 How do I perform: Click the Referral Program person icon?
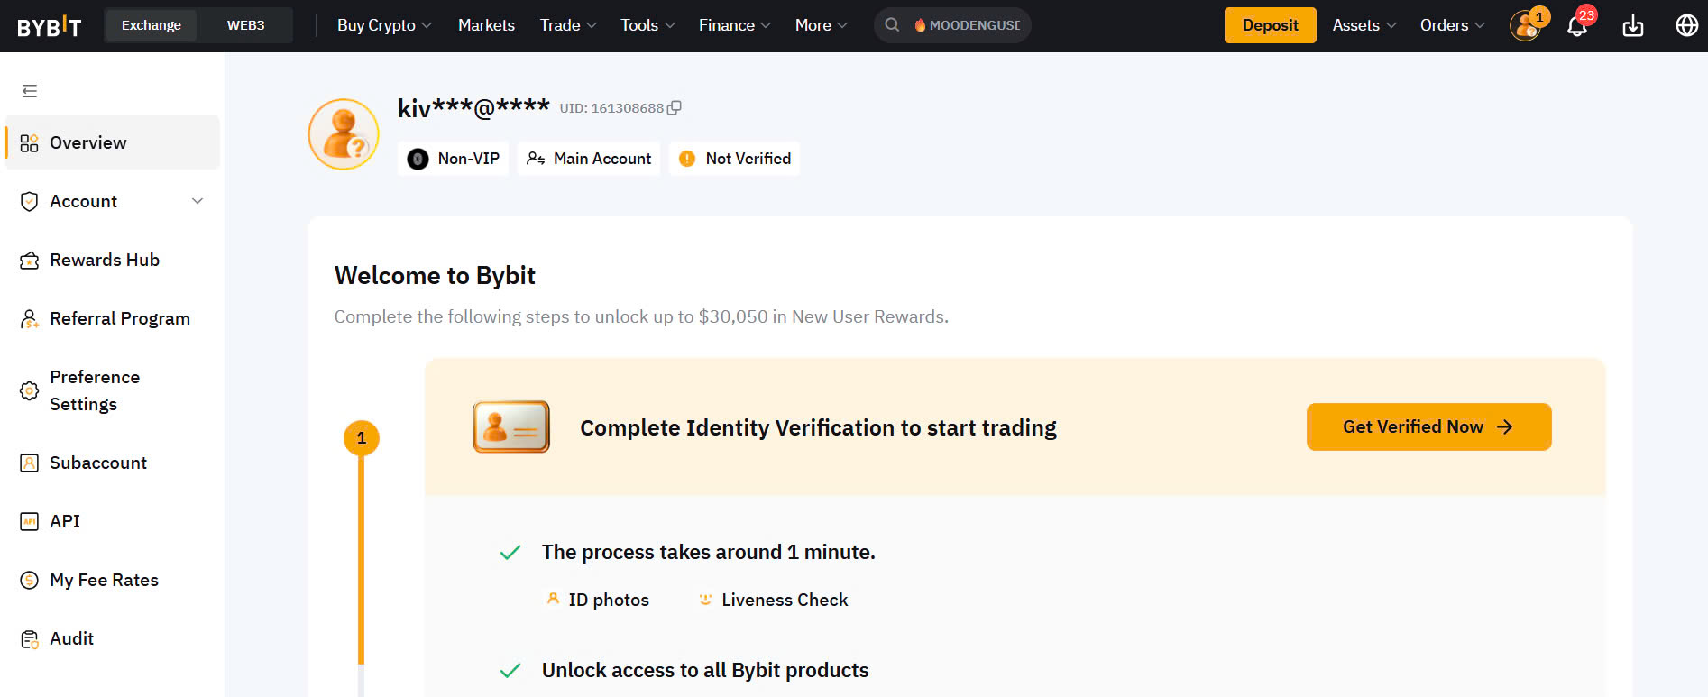tap(29, 319)
